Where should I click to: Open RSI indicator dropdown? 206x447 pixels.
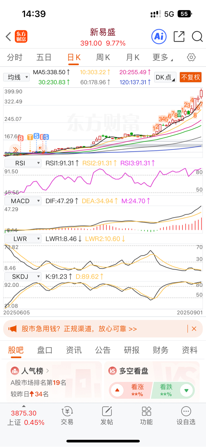[23, 163]
